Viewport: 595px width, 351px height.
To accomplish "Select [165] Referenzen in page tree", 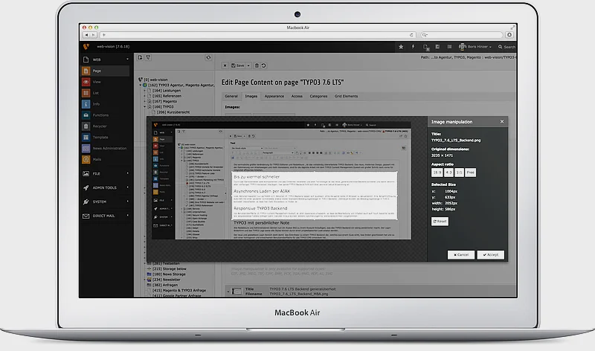I will (x=167, y=96).
